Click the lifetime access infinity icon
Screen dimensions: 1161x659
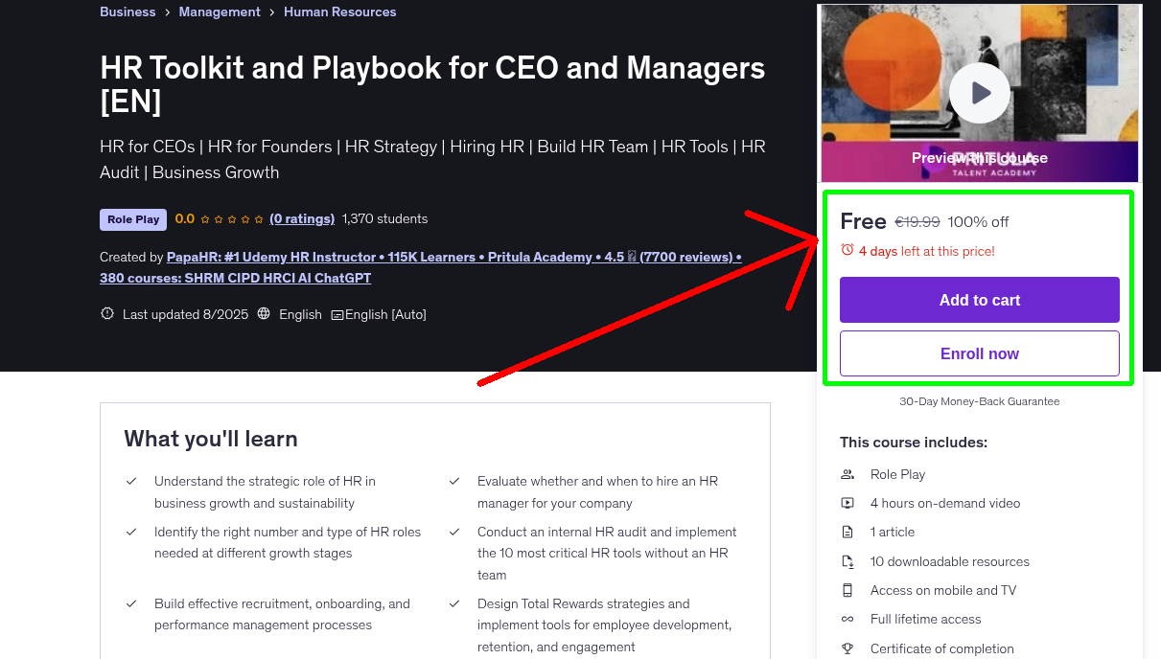click(848, 619)
